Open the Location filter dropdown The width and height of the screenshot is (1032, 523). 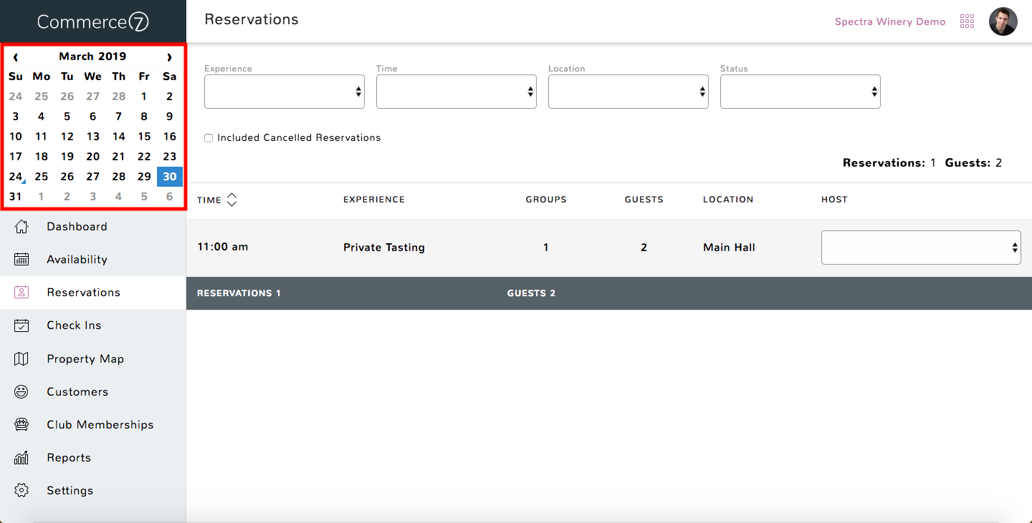629,92
